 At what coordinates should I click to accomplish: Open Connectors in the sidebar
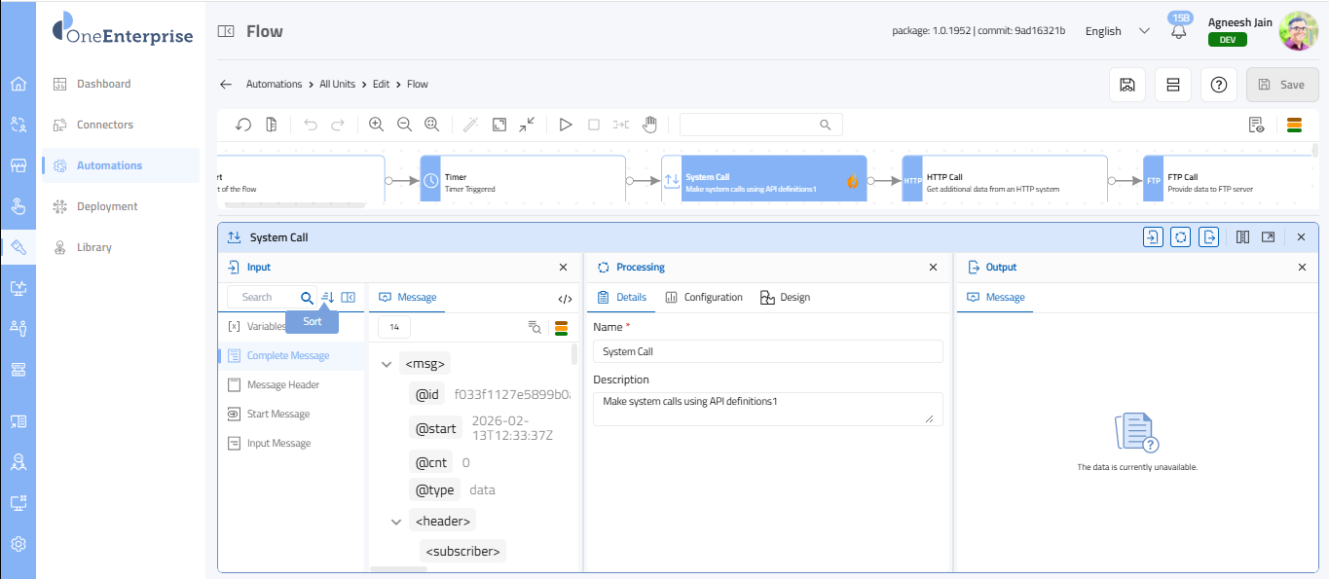coord(105,125)
